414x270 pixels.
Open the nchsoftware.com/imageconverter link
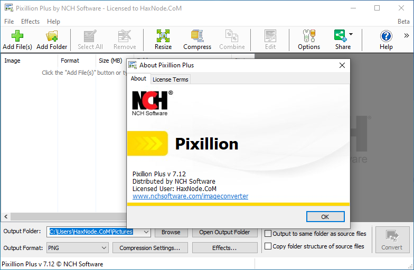[190, 196]
